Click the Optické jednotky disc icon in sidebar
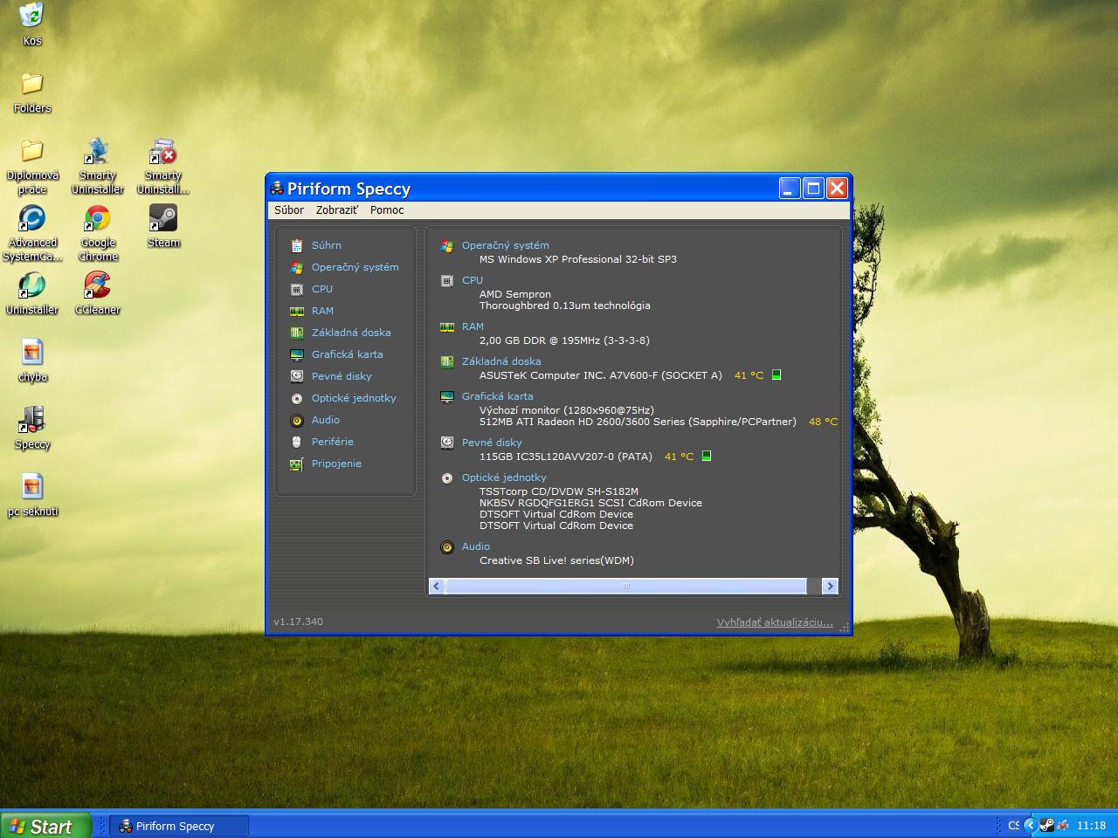The width and height of the screenshot is (1118, 838). tap(297, 398)
